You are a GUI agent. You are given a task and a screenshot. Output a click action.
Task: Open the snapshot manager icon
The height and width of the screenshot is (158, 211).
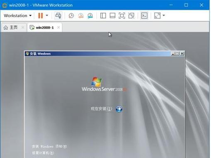90,16
